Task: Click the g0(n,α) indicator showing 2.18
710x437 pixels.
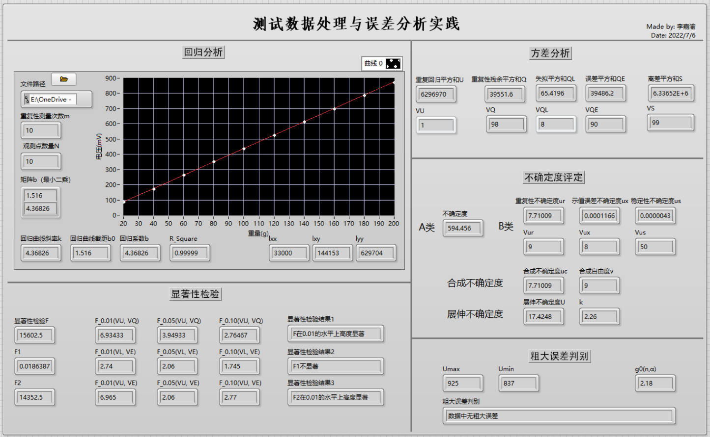Action: [655, 383]
